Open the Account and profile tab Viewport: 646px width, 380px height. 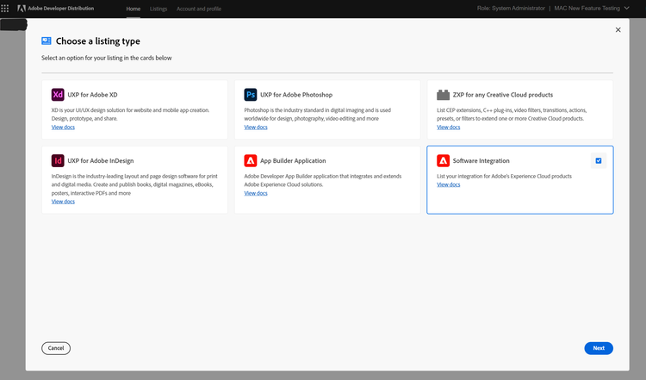tap(199, 9)
